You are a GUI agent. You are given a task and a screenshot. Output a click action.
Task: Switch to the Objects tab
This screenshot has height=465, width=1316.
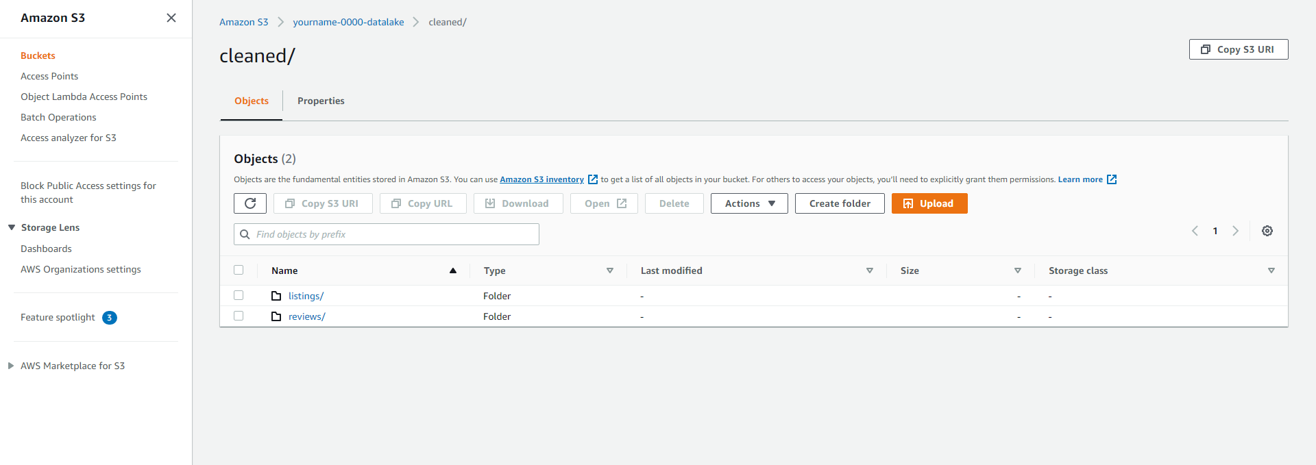pos(252,101)
